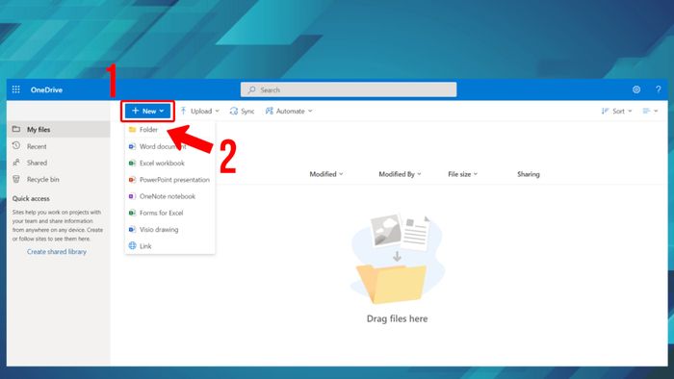Click the Recent clock icon

16,146
